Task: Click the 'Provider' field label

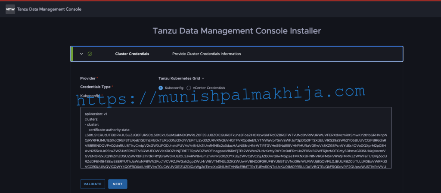Action: tap(88, 78)
